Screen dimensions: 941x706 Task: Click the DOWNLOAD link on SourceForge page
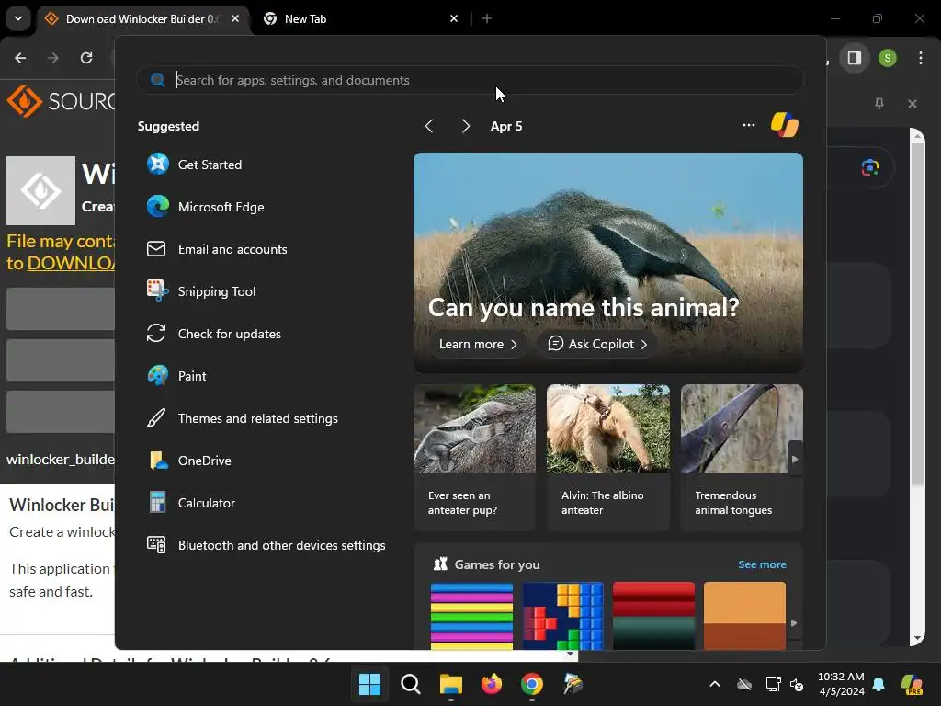click(70, 263)
